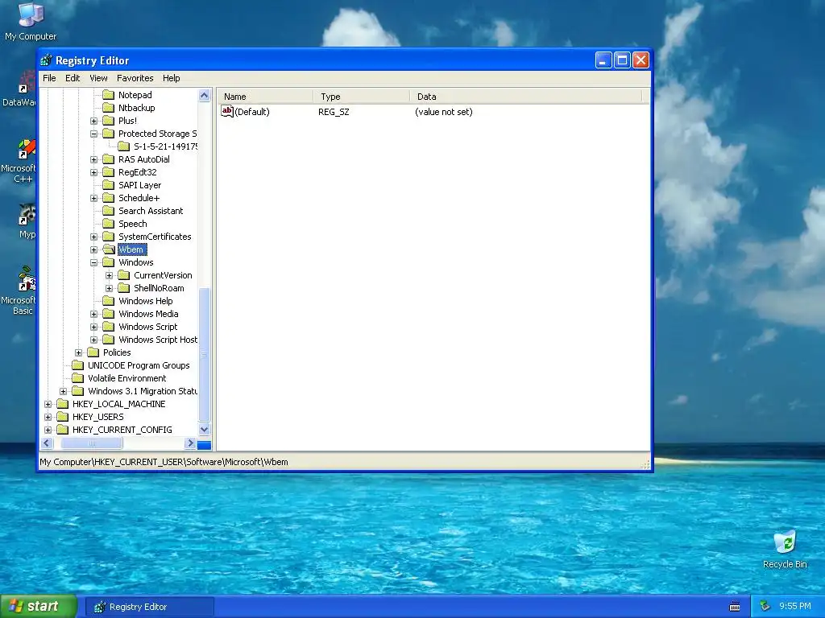Expand the Schedule+ key
This screenshot has width=825, height=618.
click(93, 198)
